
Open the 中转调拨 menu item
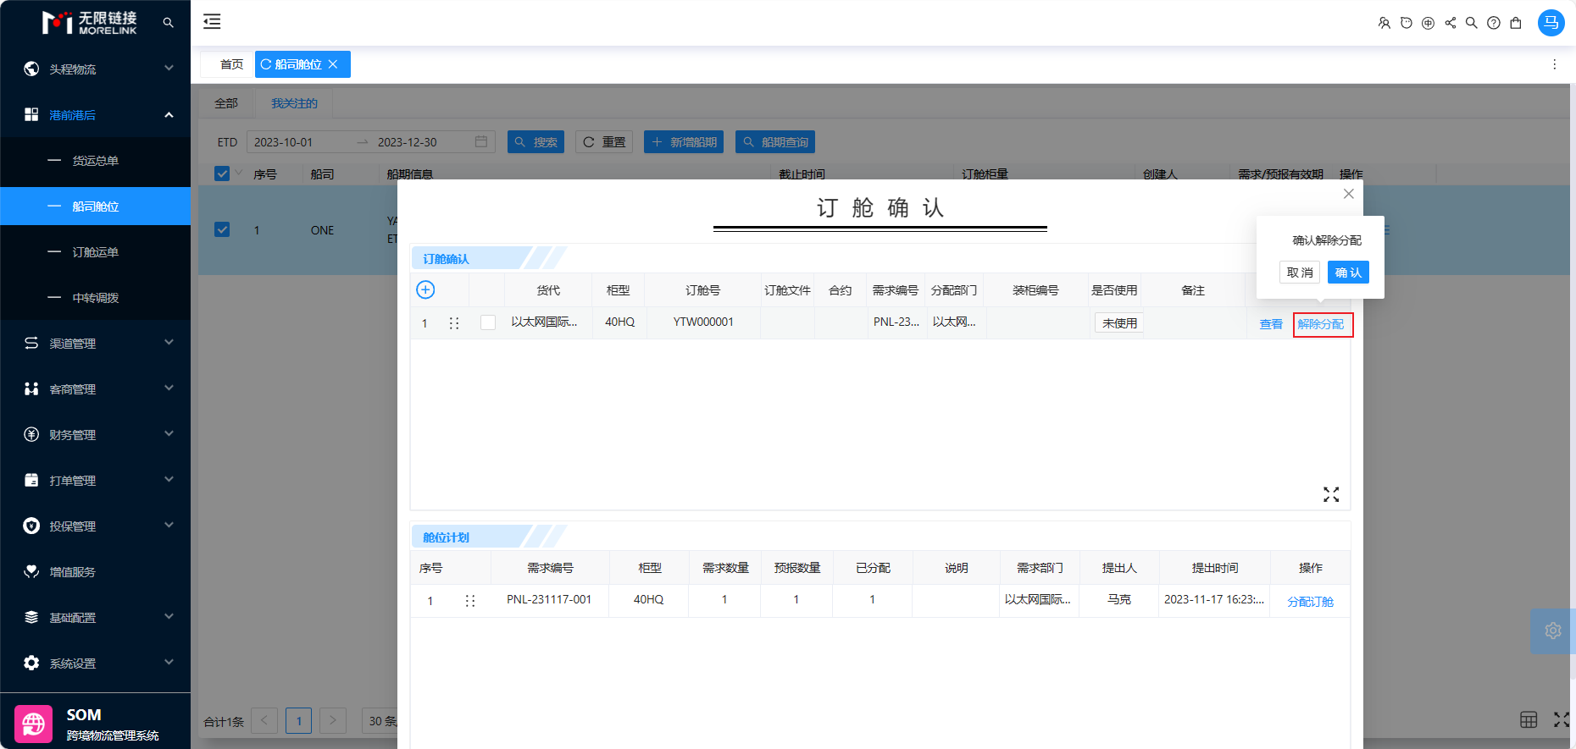pos(95,297)
